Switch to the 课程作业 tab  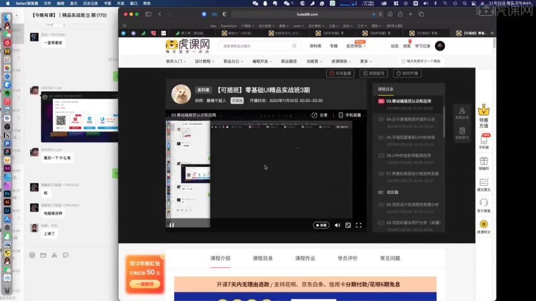(x=305, y=258)
